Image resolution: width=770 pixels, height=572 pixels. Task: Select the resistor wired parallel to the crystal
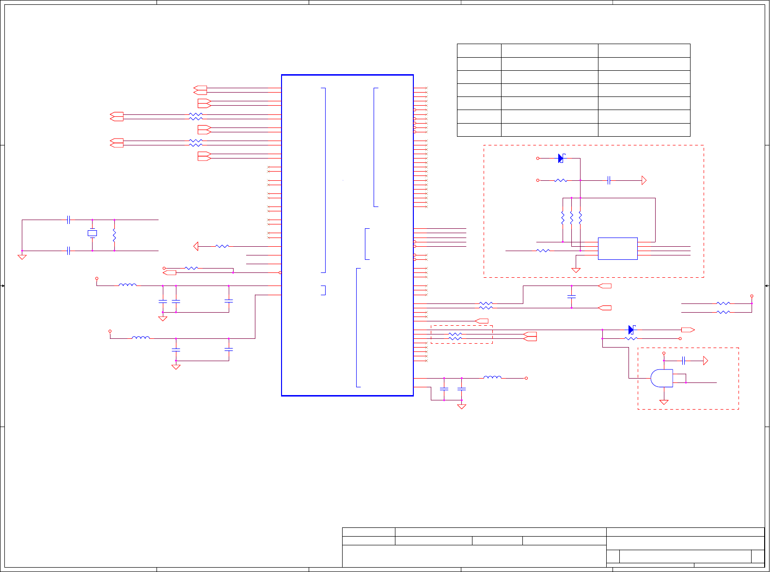click(x=114, y=236)
